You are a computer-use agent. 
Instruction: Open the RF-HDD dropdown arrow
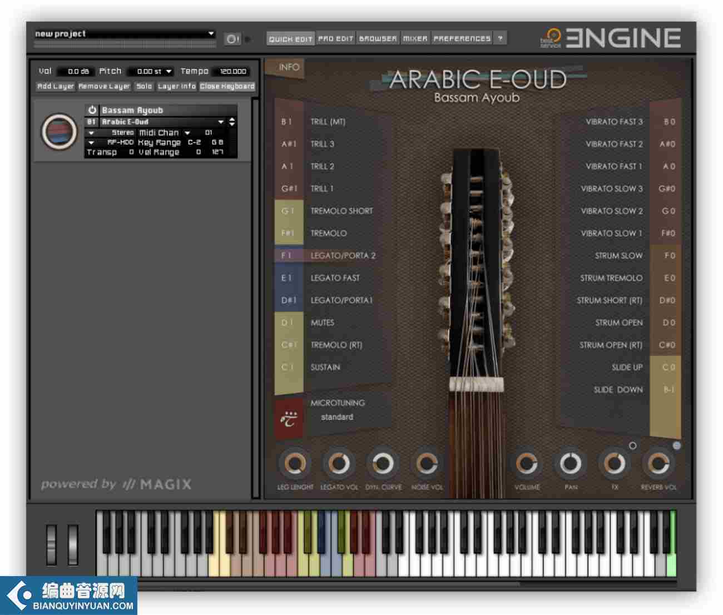[91, 142]
